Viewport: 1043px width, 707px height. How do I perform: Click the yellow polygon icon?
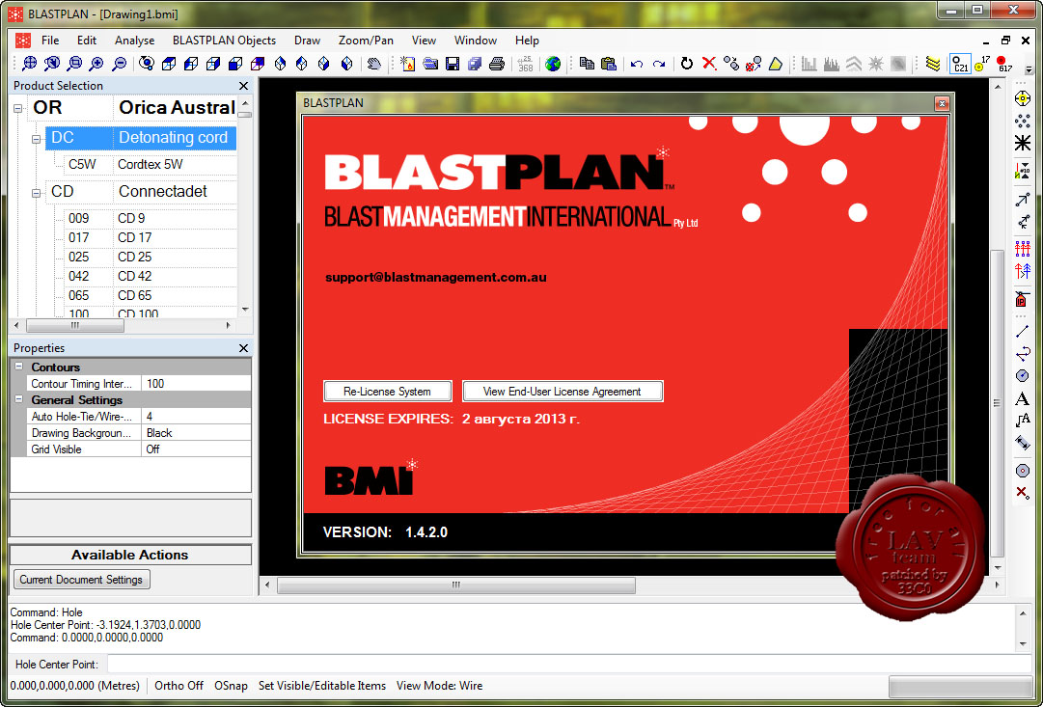(776, 64)
